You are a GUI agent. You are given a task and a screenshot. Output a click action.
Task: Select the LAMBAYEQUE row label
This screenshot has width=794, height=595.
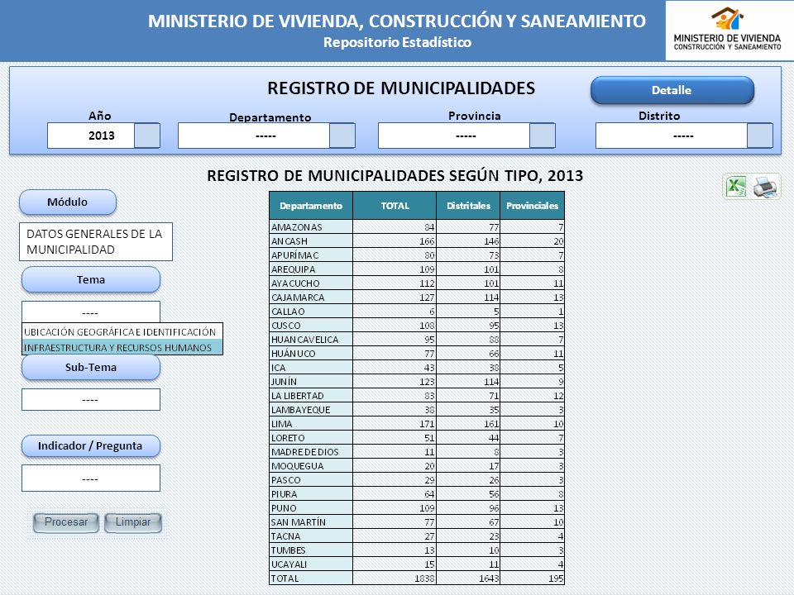(311, 410)
